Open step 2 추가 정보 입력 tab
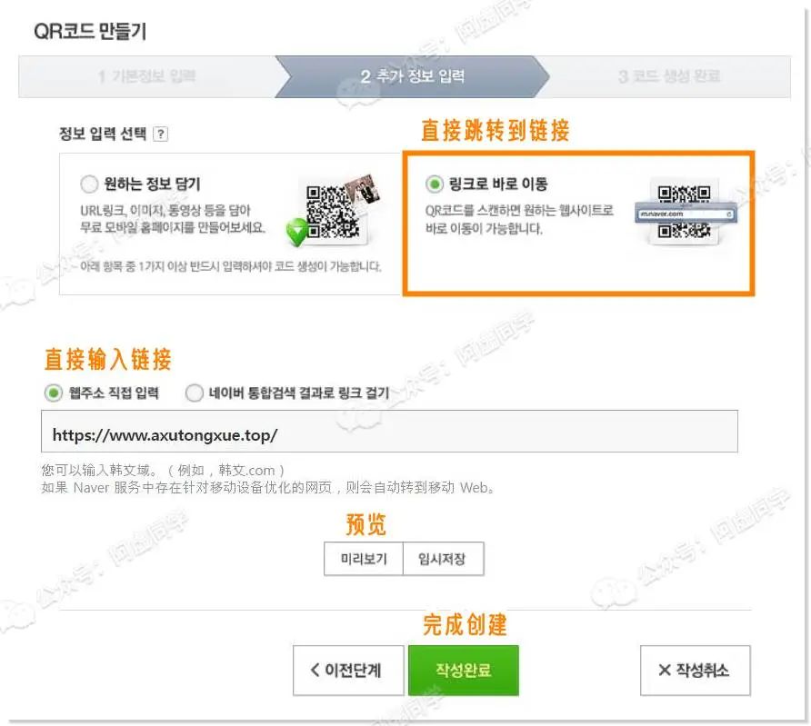Screen dimensions: 811x726 click(x=412, y=76)
